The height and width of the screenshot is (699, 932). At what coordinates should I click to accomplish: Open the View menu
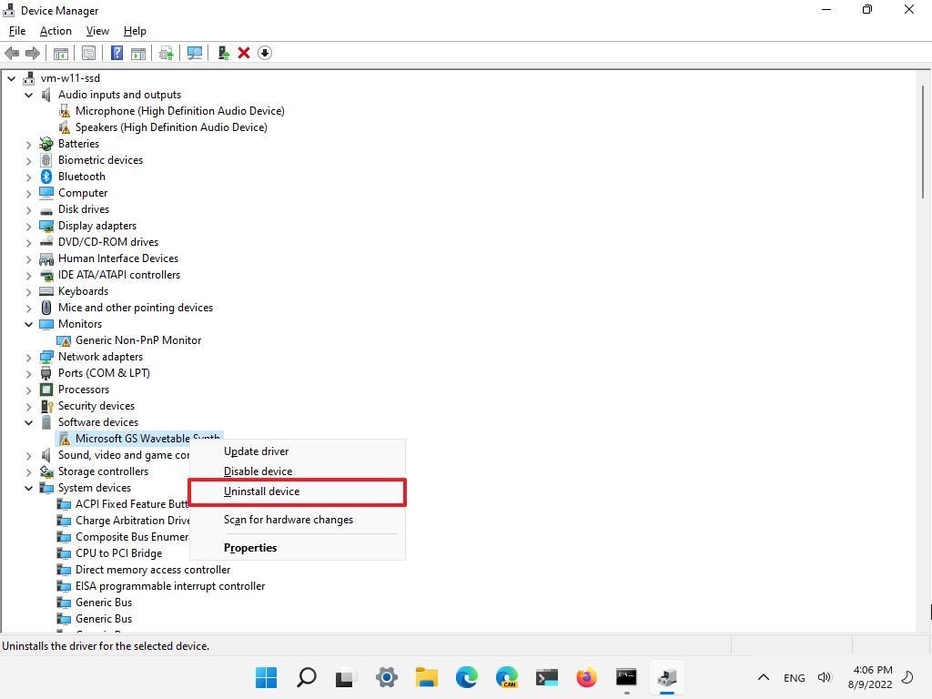coord(97,31)
